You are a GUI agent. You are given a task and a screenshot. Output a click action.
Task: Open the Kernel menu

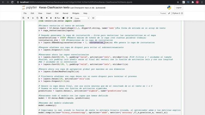pos(65,13)
